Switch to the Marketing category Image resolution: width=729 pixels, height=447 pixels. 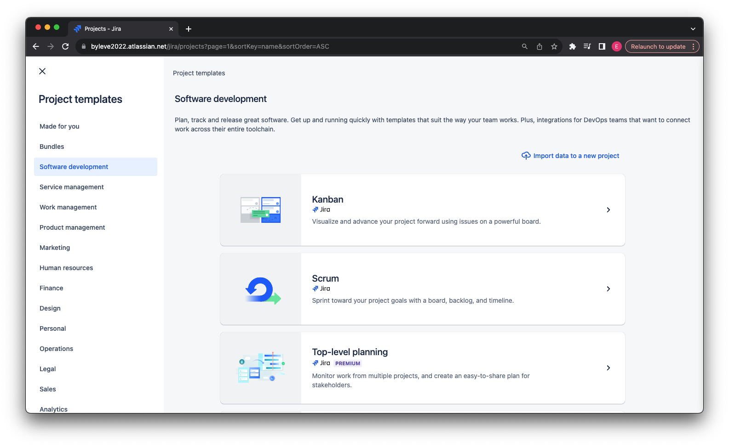pyautogui.click(x=55, y=248)
